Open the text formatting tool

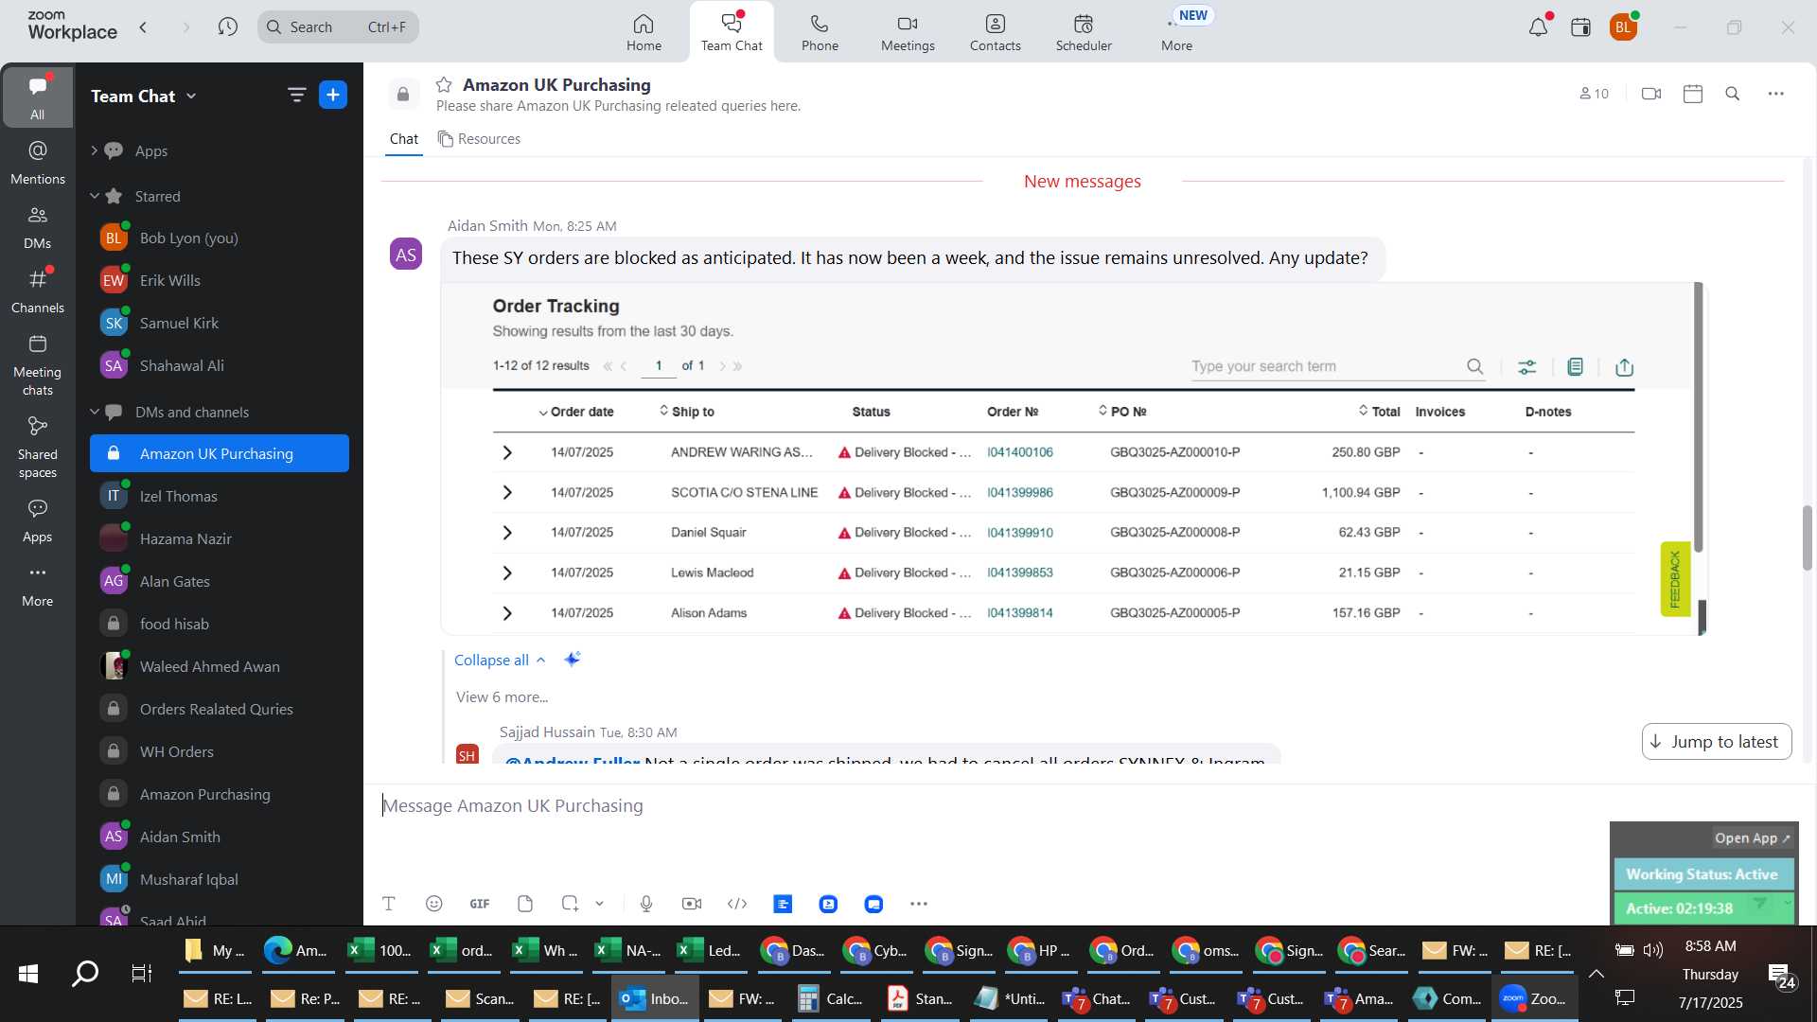[x=389, y=904]
